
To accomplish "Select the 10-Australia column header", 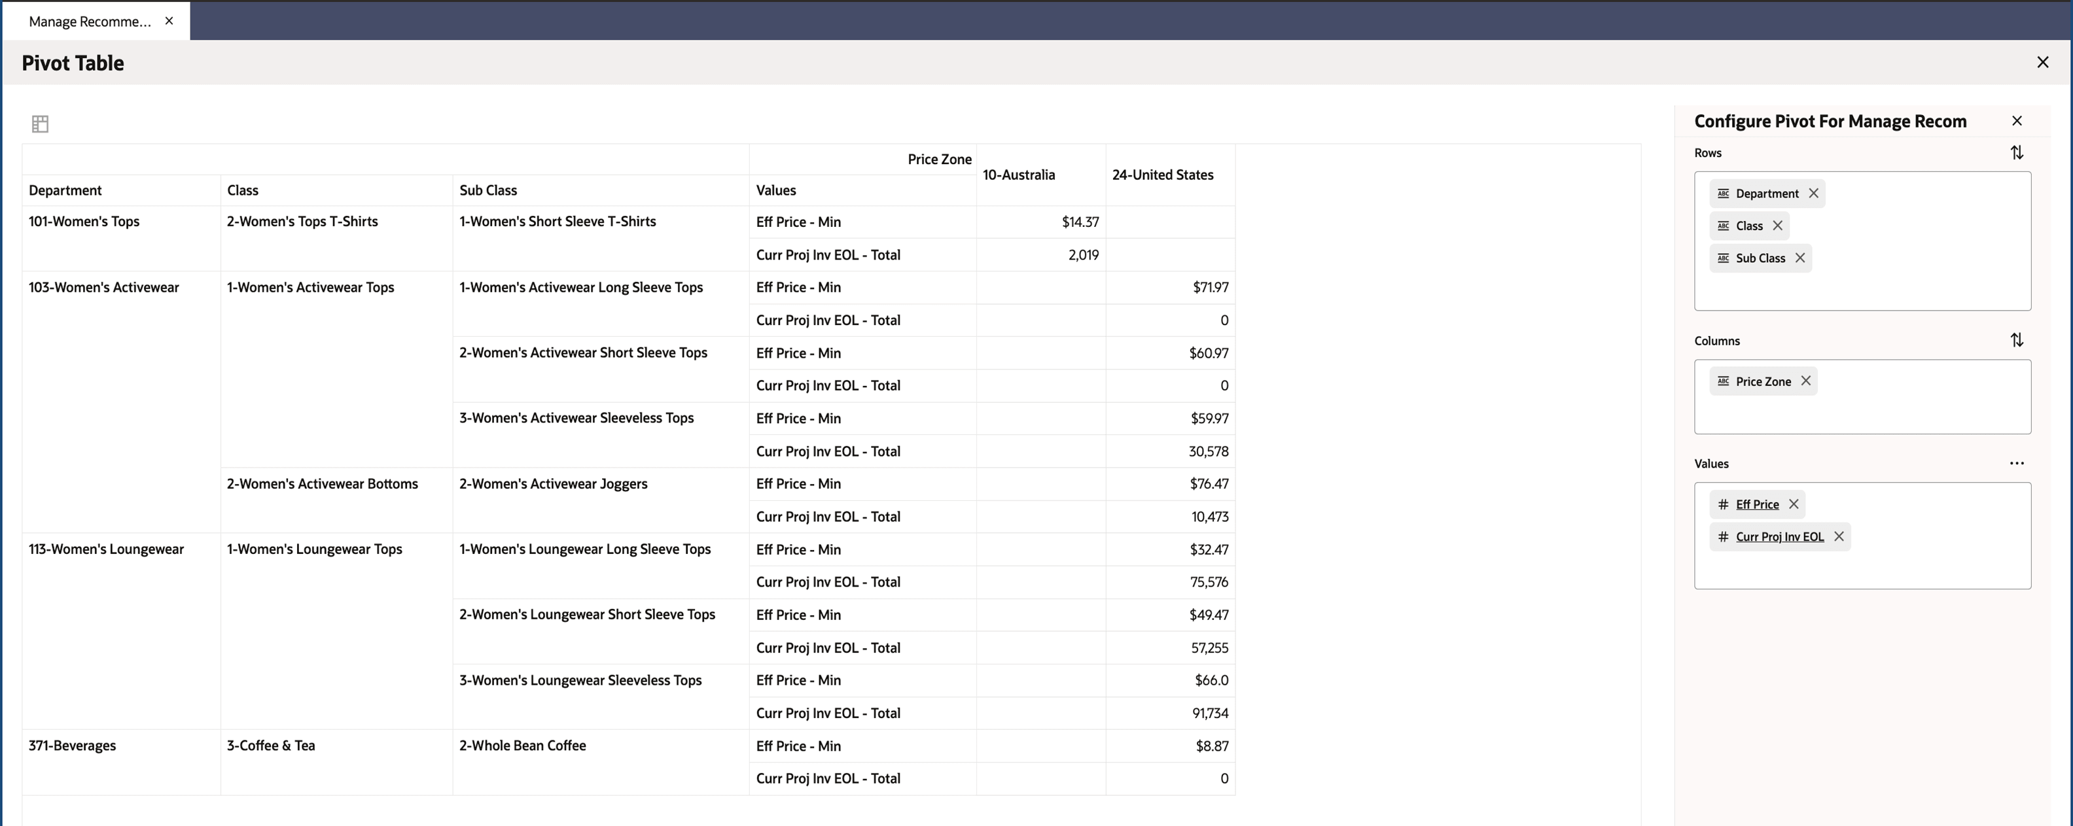I will pos(1019,174).
